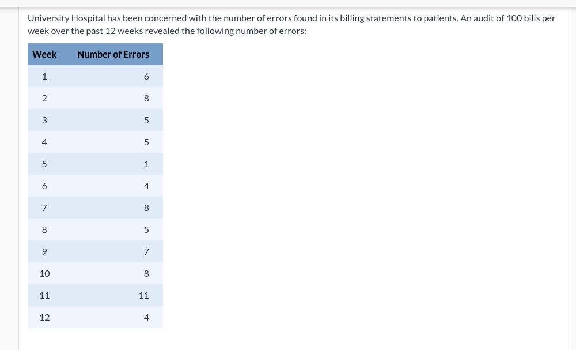Image resolution: width=576 pixels, height=350 pixels.
Task: Click the week 11 row label
Action: (x=44, y=296)
